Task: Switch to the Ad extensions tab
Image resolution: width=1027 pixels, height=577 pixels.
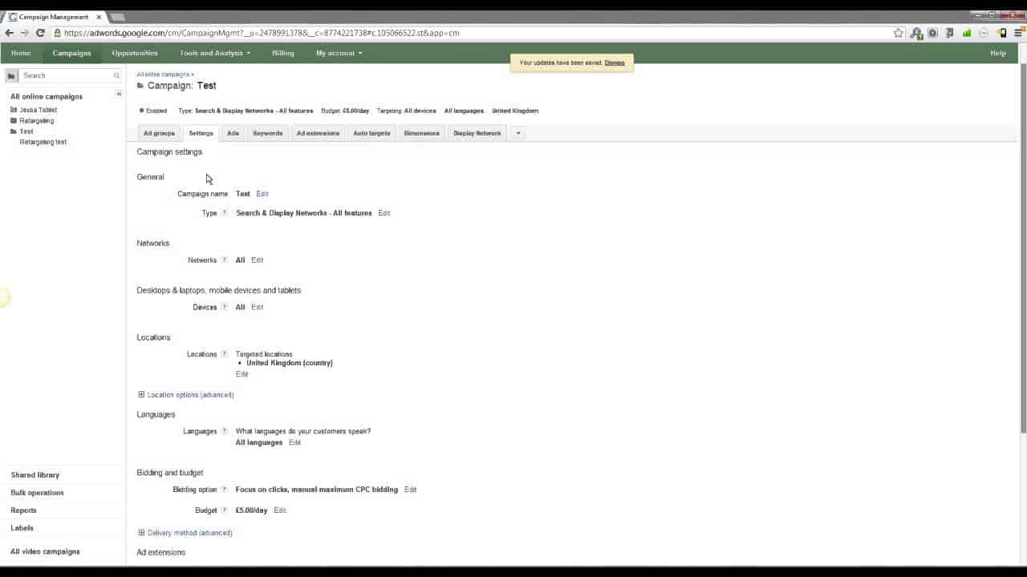Action: click(x=318, y=133)
